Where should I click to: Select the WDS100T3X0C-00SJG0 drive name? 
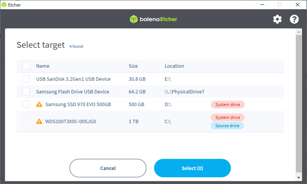pyautogui.click(x=70, y=121)
